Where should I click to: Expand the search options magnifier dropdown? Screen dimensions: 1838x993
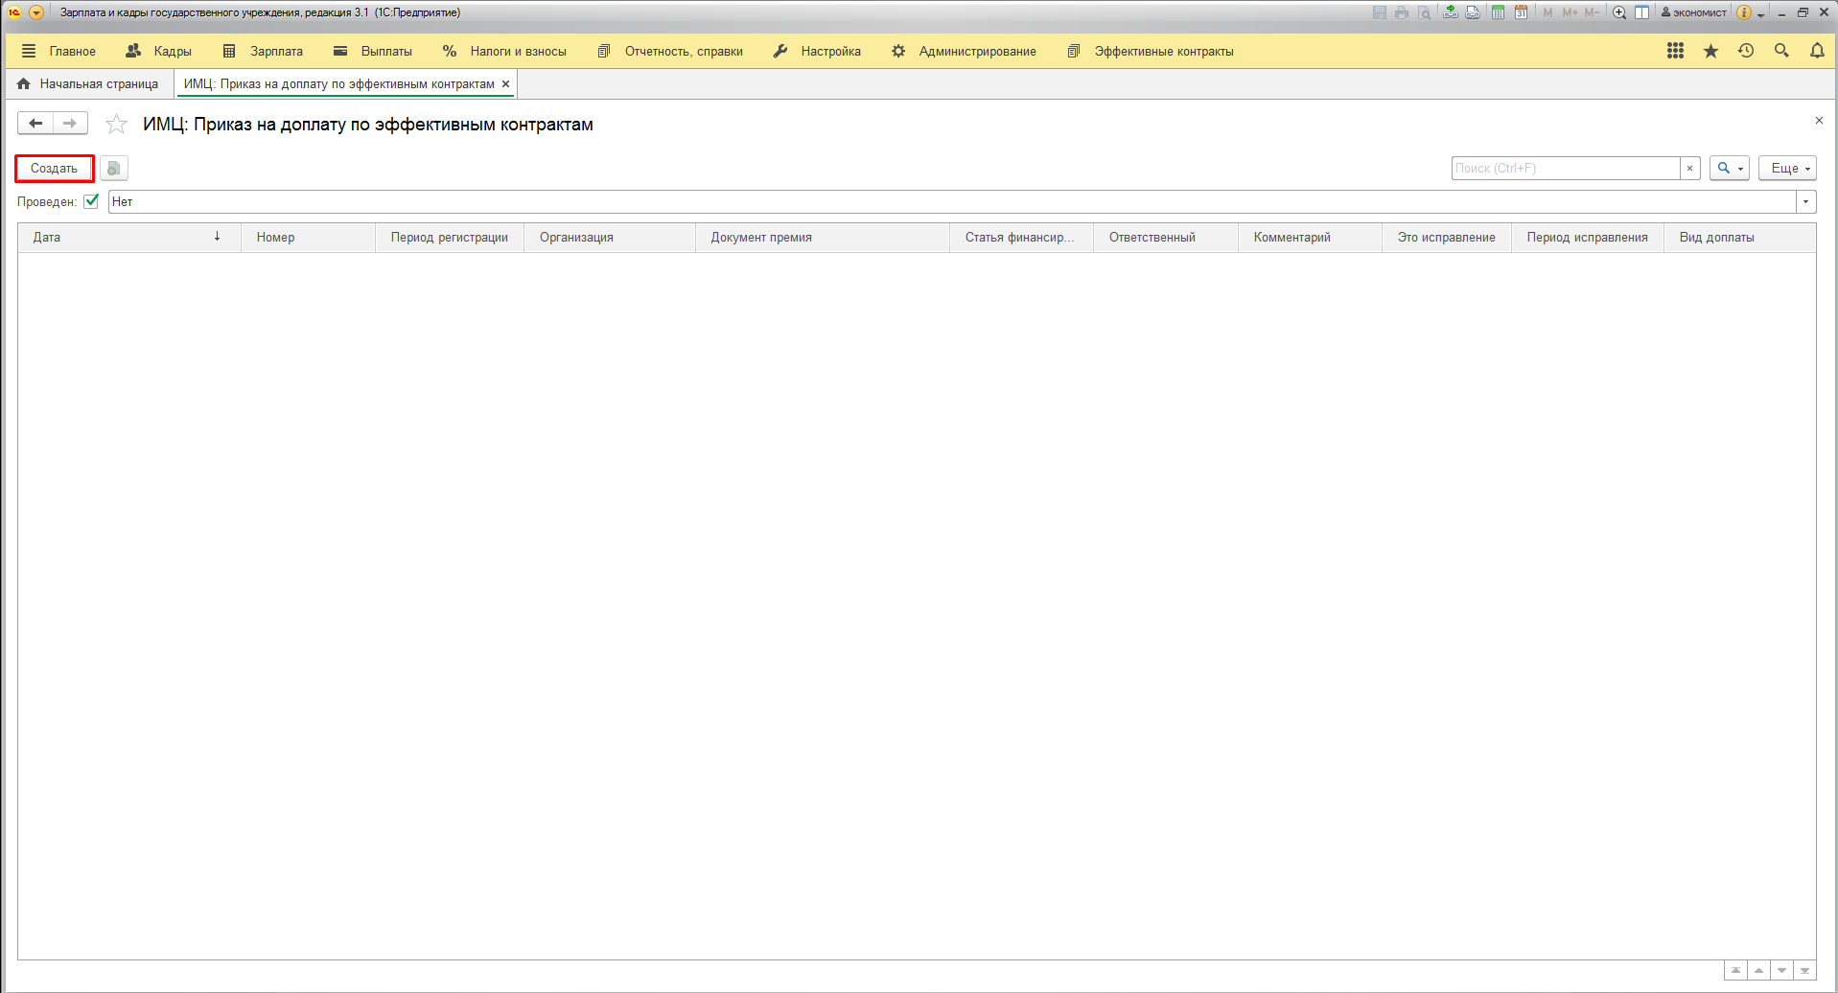(1730, 169)
